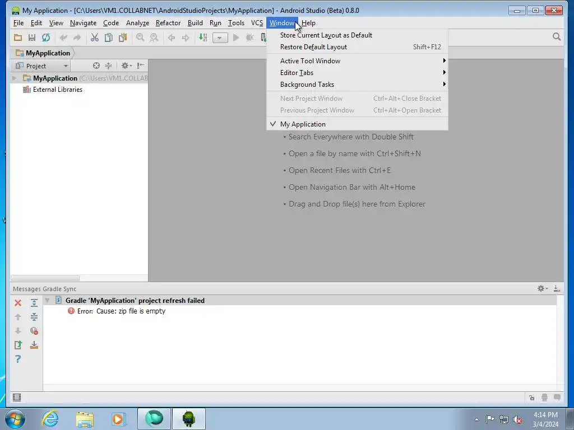Click the Run play icon
The width and height of the screenshot is (574, 430).
tap(236, 38)
